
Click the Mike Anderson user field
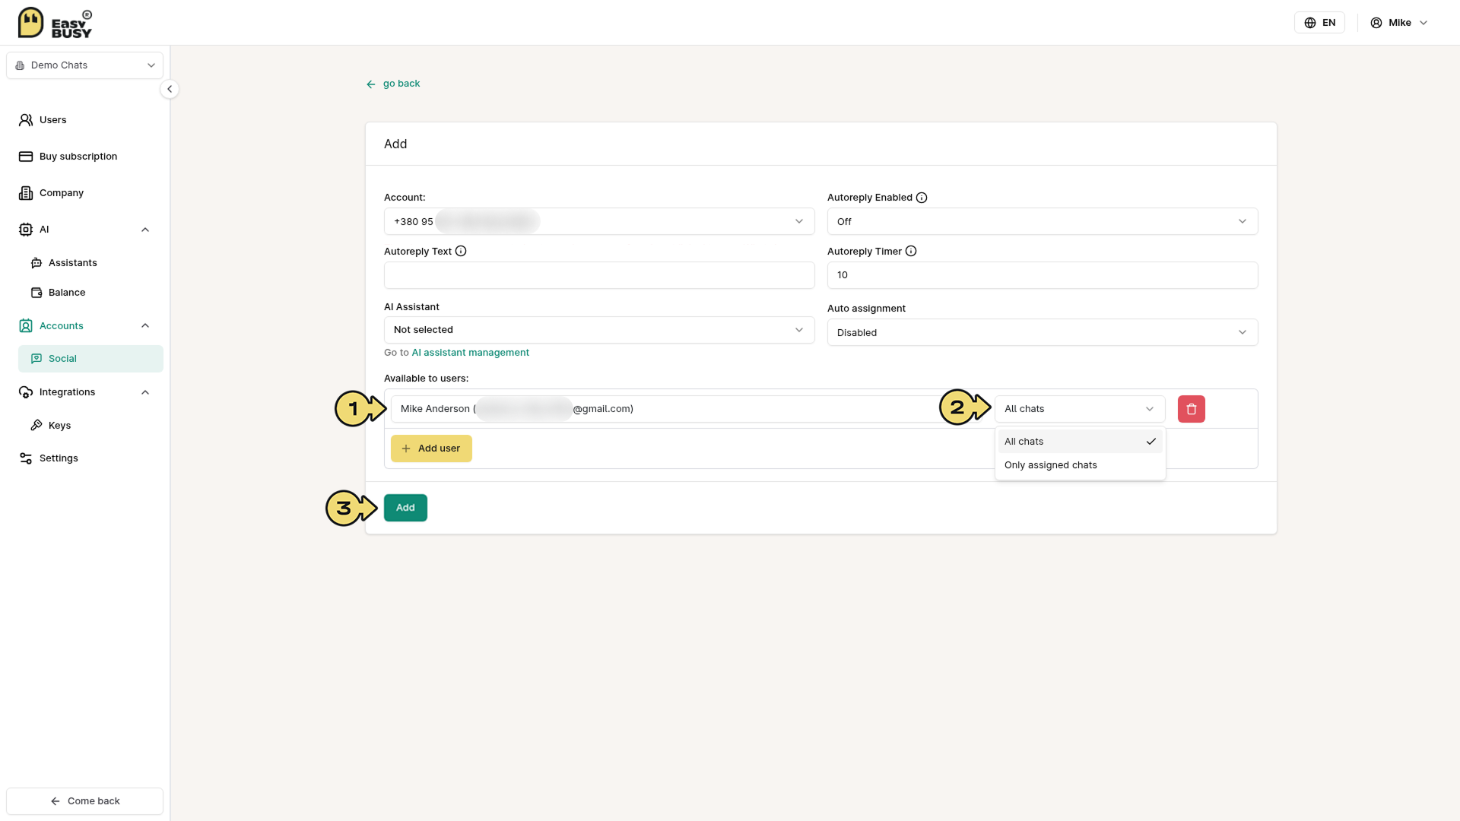point(688,409)
